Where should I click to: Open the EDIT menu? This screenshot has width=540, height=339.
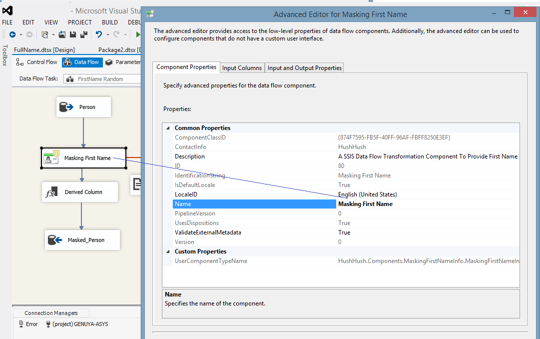click(28, 22)
